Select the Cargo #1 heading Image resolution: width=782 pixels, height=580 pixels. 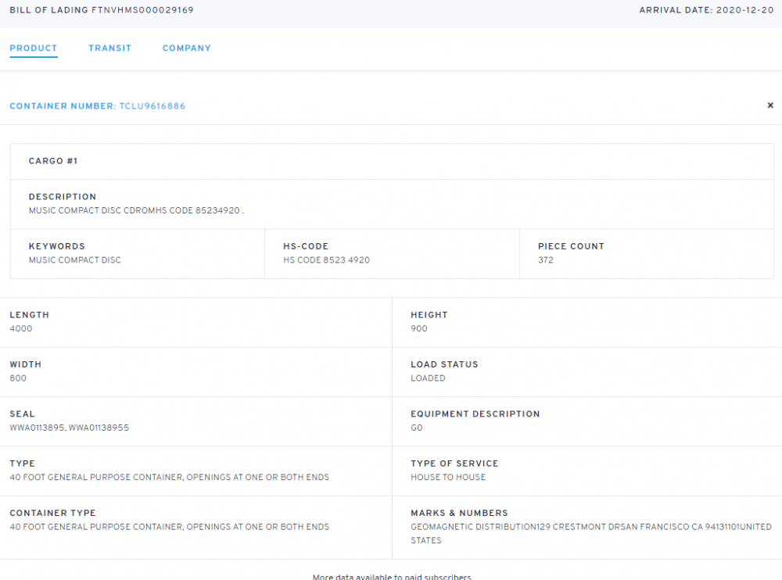click(53, 161)
